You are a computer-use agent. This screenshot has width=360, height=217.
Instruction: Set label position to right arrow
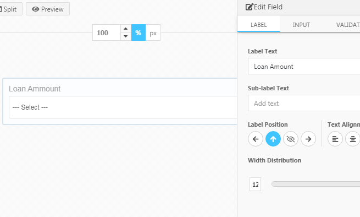pos(308,139)
